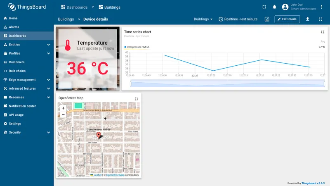Open the top-right three-dot menu
This screenshot has width=330, height=186.
pos(321,7)
